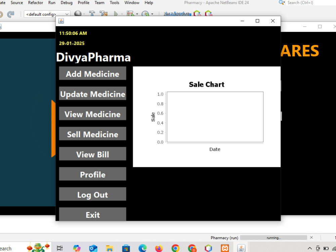Screen dimensions: 336x252
Task: Click the Update Medicine button
Action: point(93,93)
